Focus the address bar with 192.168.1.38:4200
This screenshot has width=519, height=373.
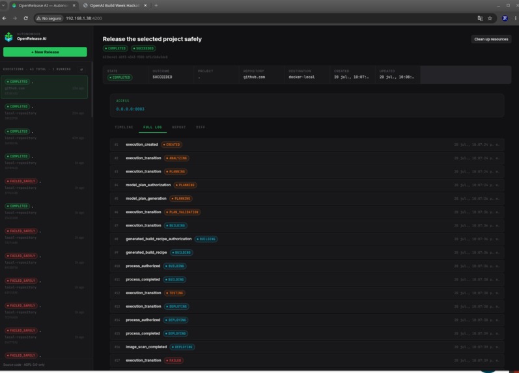tap(84, 18)
